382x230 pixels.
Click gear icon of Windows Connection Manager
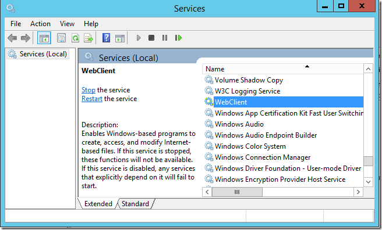pyautogui.click(x=209, y=157)
